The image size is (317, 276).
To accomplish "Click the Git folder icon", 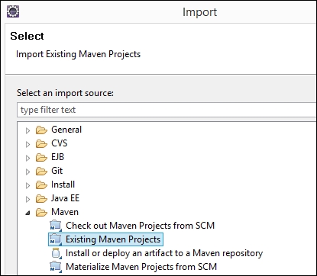I will 41,172.
